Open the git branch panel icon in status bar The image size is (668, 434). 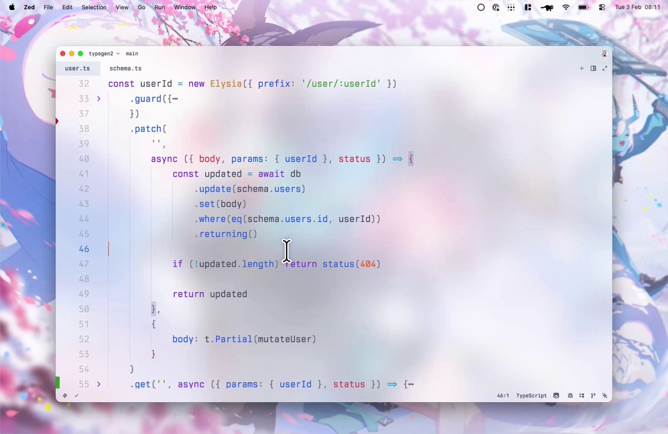[x=593, y=396]
